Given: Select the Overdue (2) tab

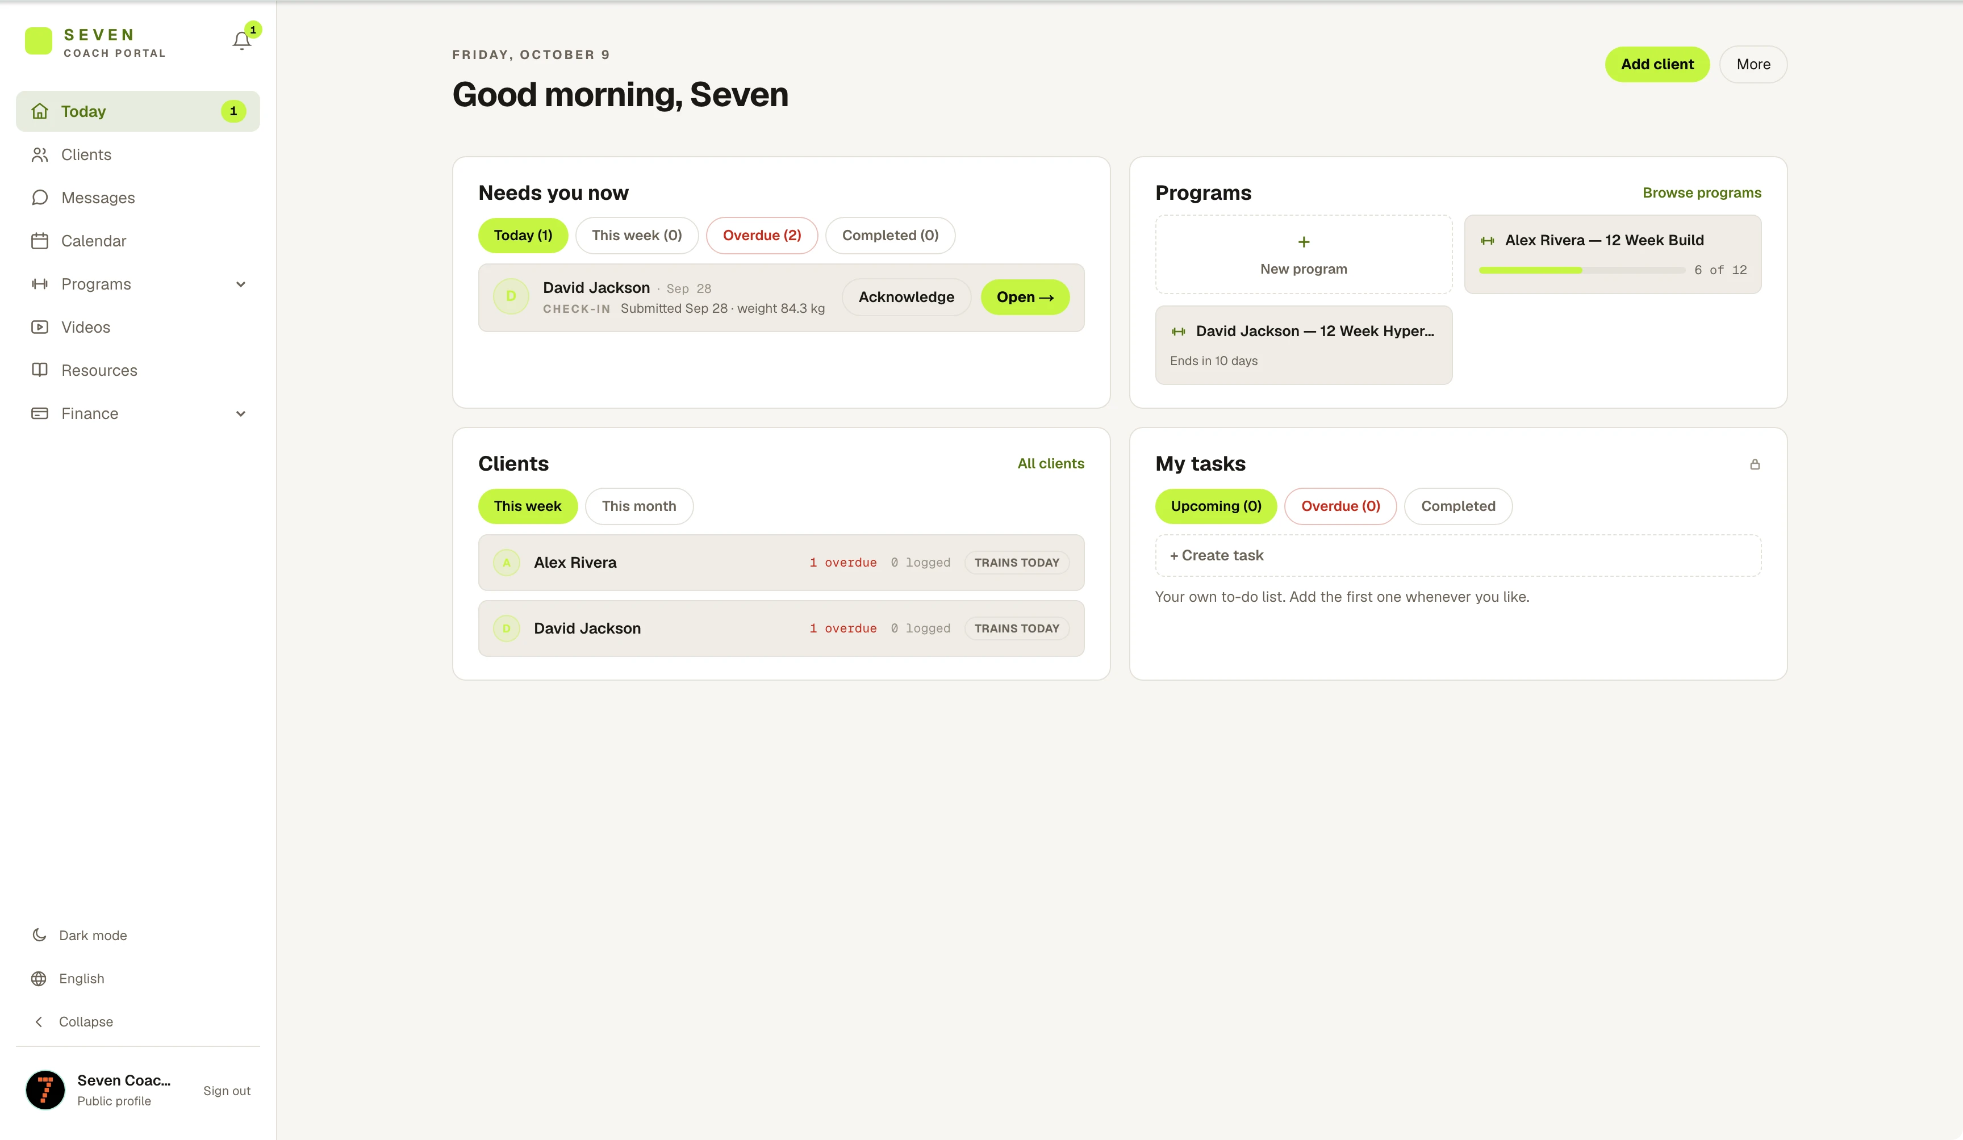Looking at the screenshot, I should [762, 235].
